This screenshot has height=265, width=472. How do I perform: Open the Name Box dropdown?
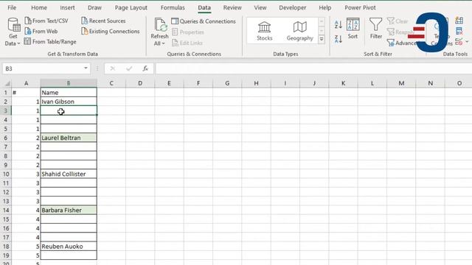(86, 68)
